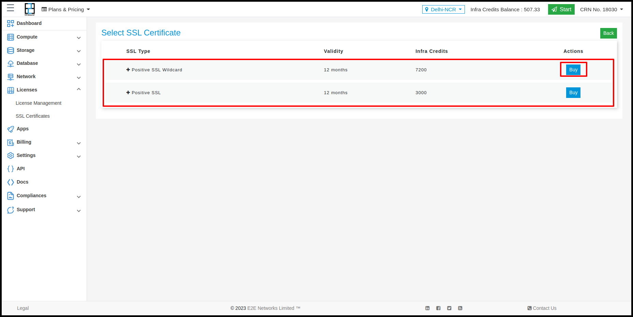This screenshot has width=633, height=317.
Task: Open the Contact Us footer link
Action: pyautogui.click(x=542, y=308)
